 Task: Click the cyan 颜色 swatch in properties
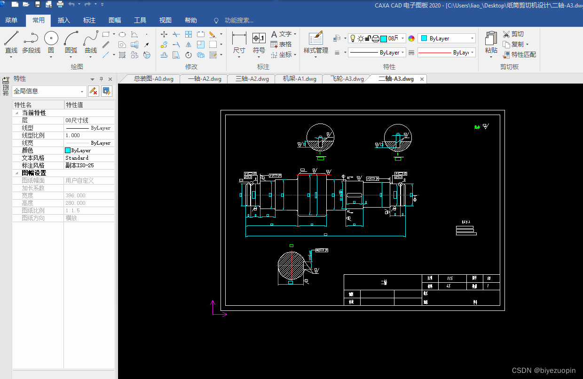click(x=68, y=150)
